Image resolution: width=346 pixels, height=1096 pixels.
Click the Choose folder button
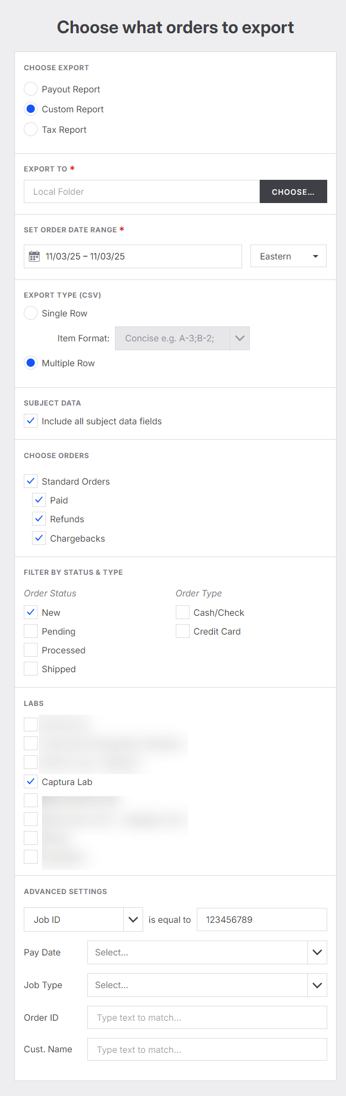point(293,192)
